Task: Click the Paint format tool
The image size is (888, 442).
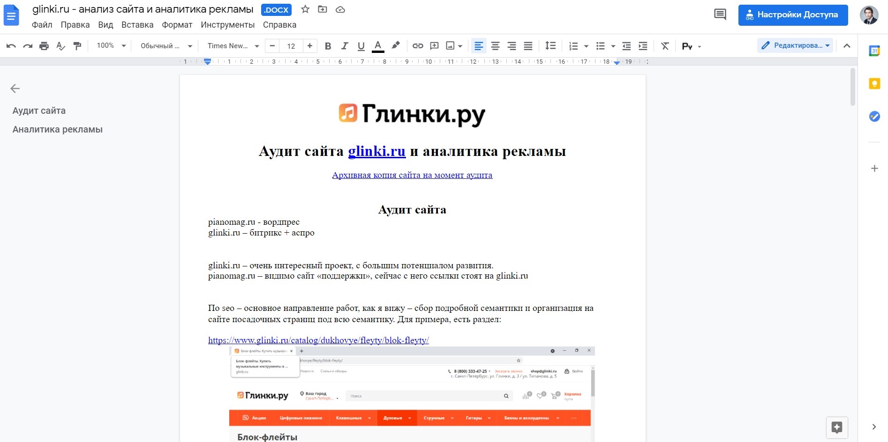Action: (77, 45)
